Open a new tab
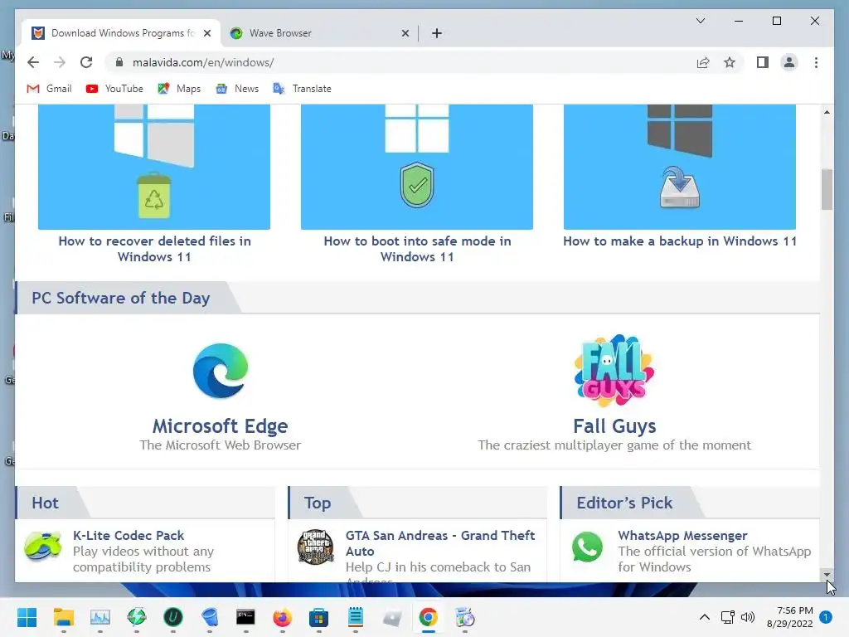The image size is (849, 637). pyautogui.click(x=437, y=33)
